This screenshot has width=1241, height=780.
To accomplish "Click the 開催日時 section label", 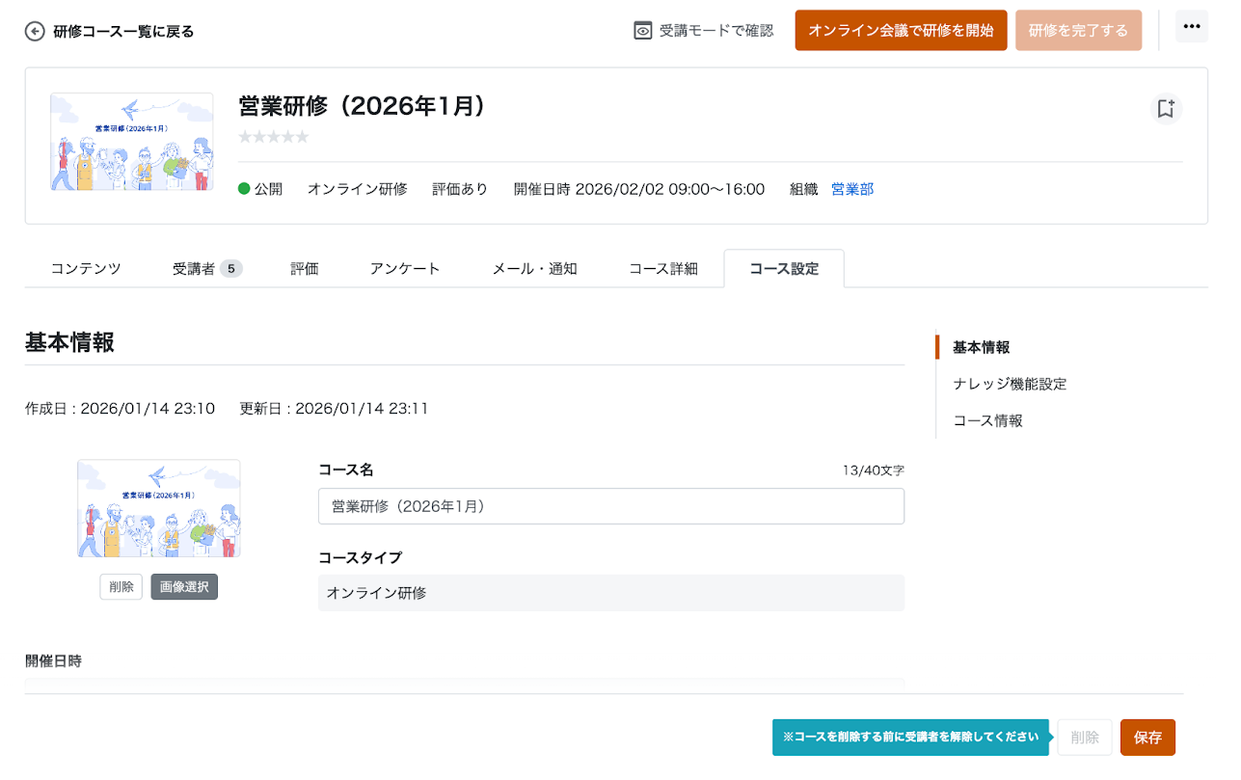I will (53, 661).
